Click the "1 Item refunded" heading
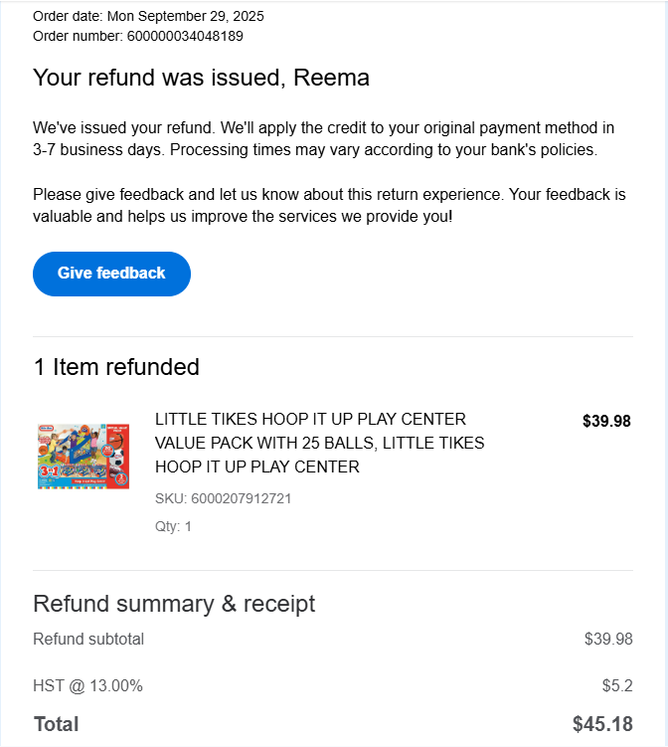 coord(116,367)
